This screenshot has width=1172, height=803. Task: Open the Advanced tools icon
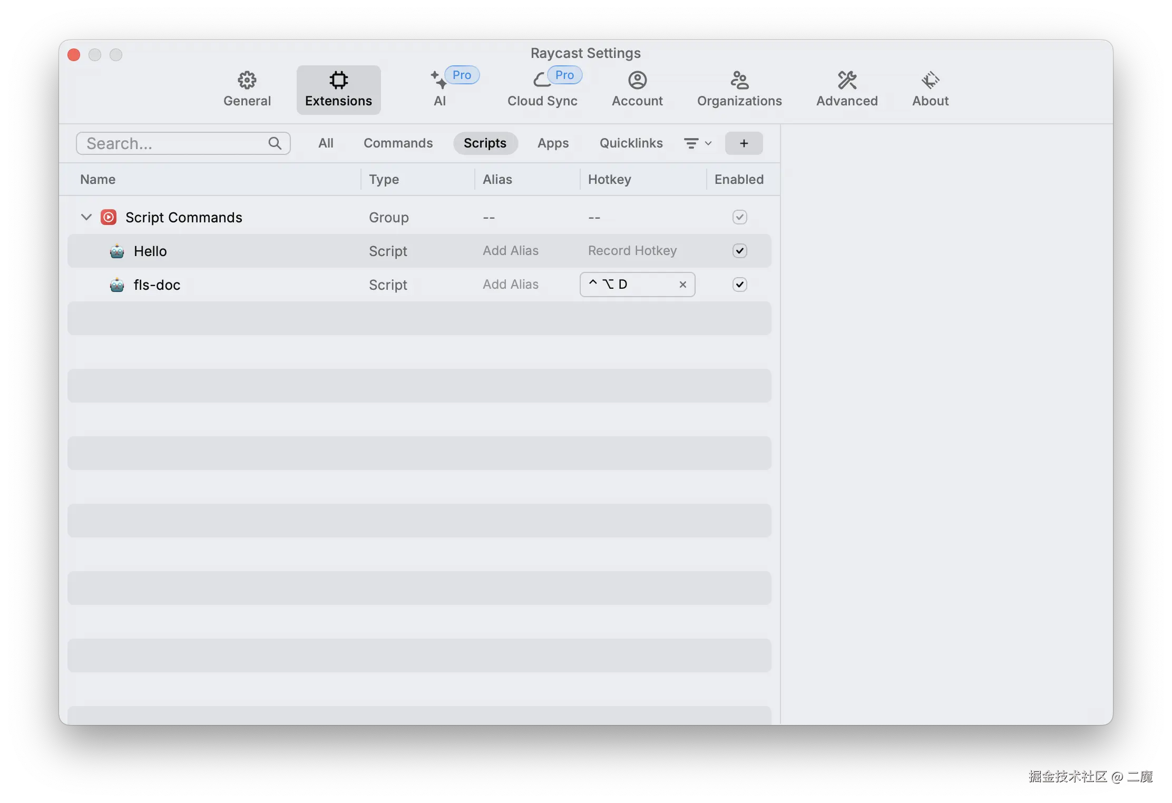pos(847,80)
